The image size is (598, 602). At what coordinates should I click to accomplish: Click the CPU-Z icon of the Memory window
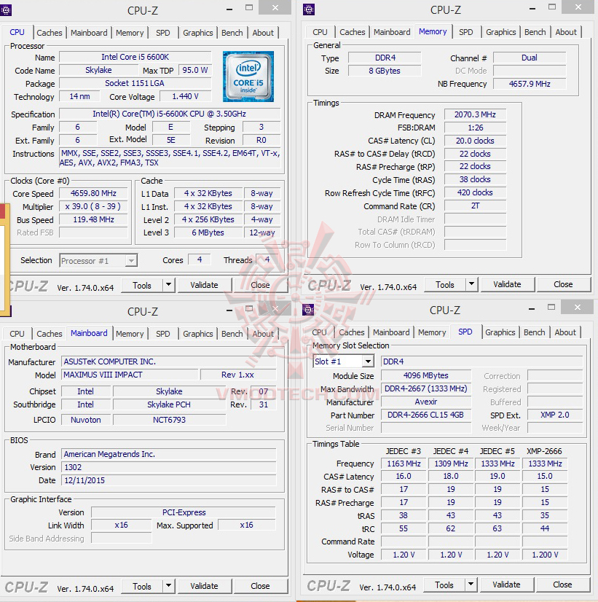(309, 9)
